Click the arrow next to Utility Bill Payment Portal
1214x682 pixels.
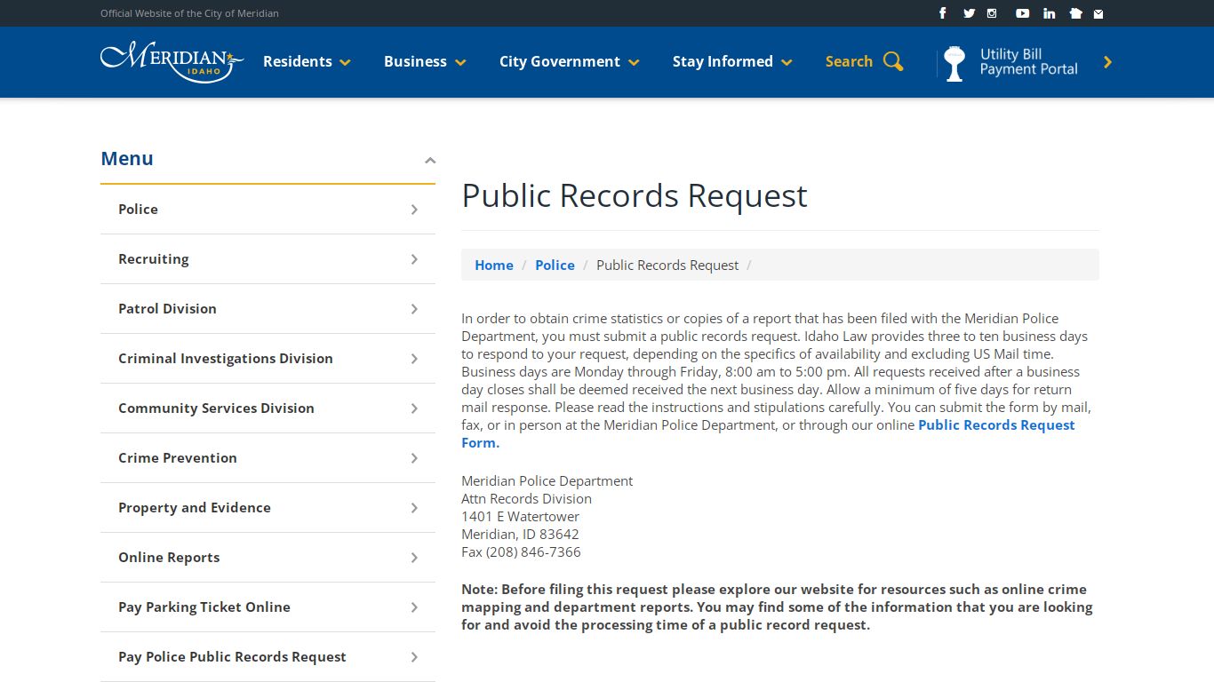(x=1107, y=62)
